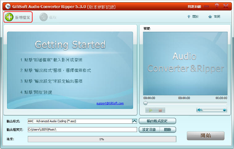Click the 輸出格式設定 button
The height and width of the screenshot is (149, 234).
pyautogui.click(x=157, y=121)
